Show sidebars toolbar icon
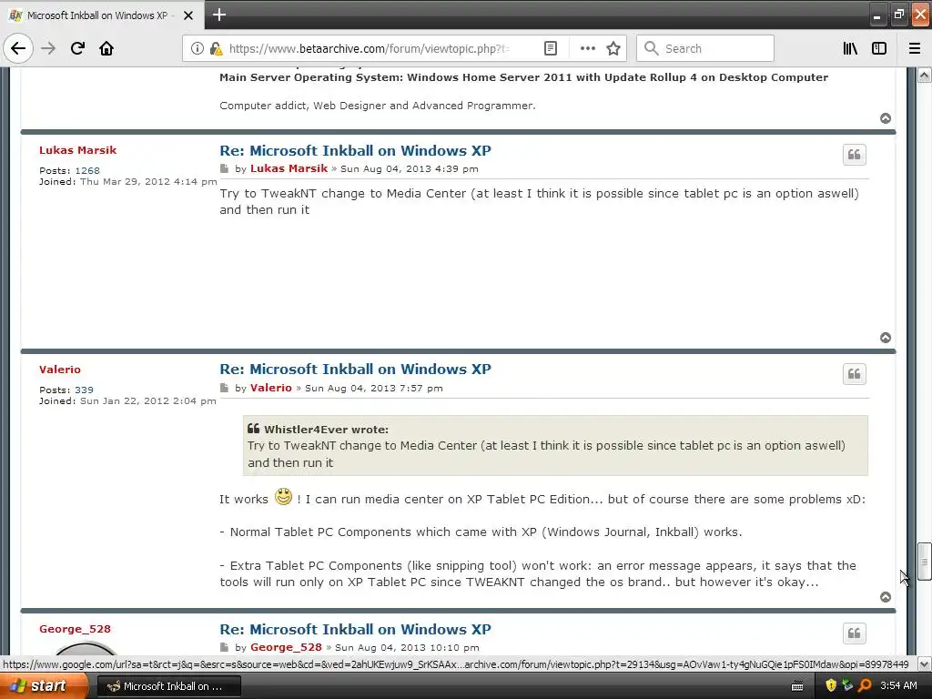Image resolution: width=932 pixels, height=699 pixels. pos(879,48)
